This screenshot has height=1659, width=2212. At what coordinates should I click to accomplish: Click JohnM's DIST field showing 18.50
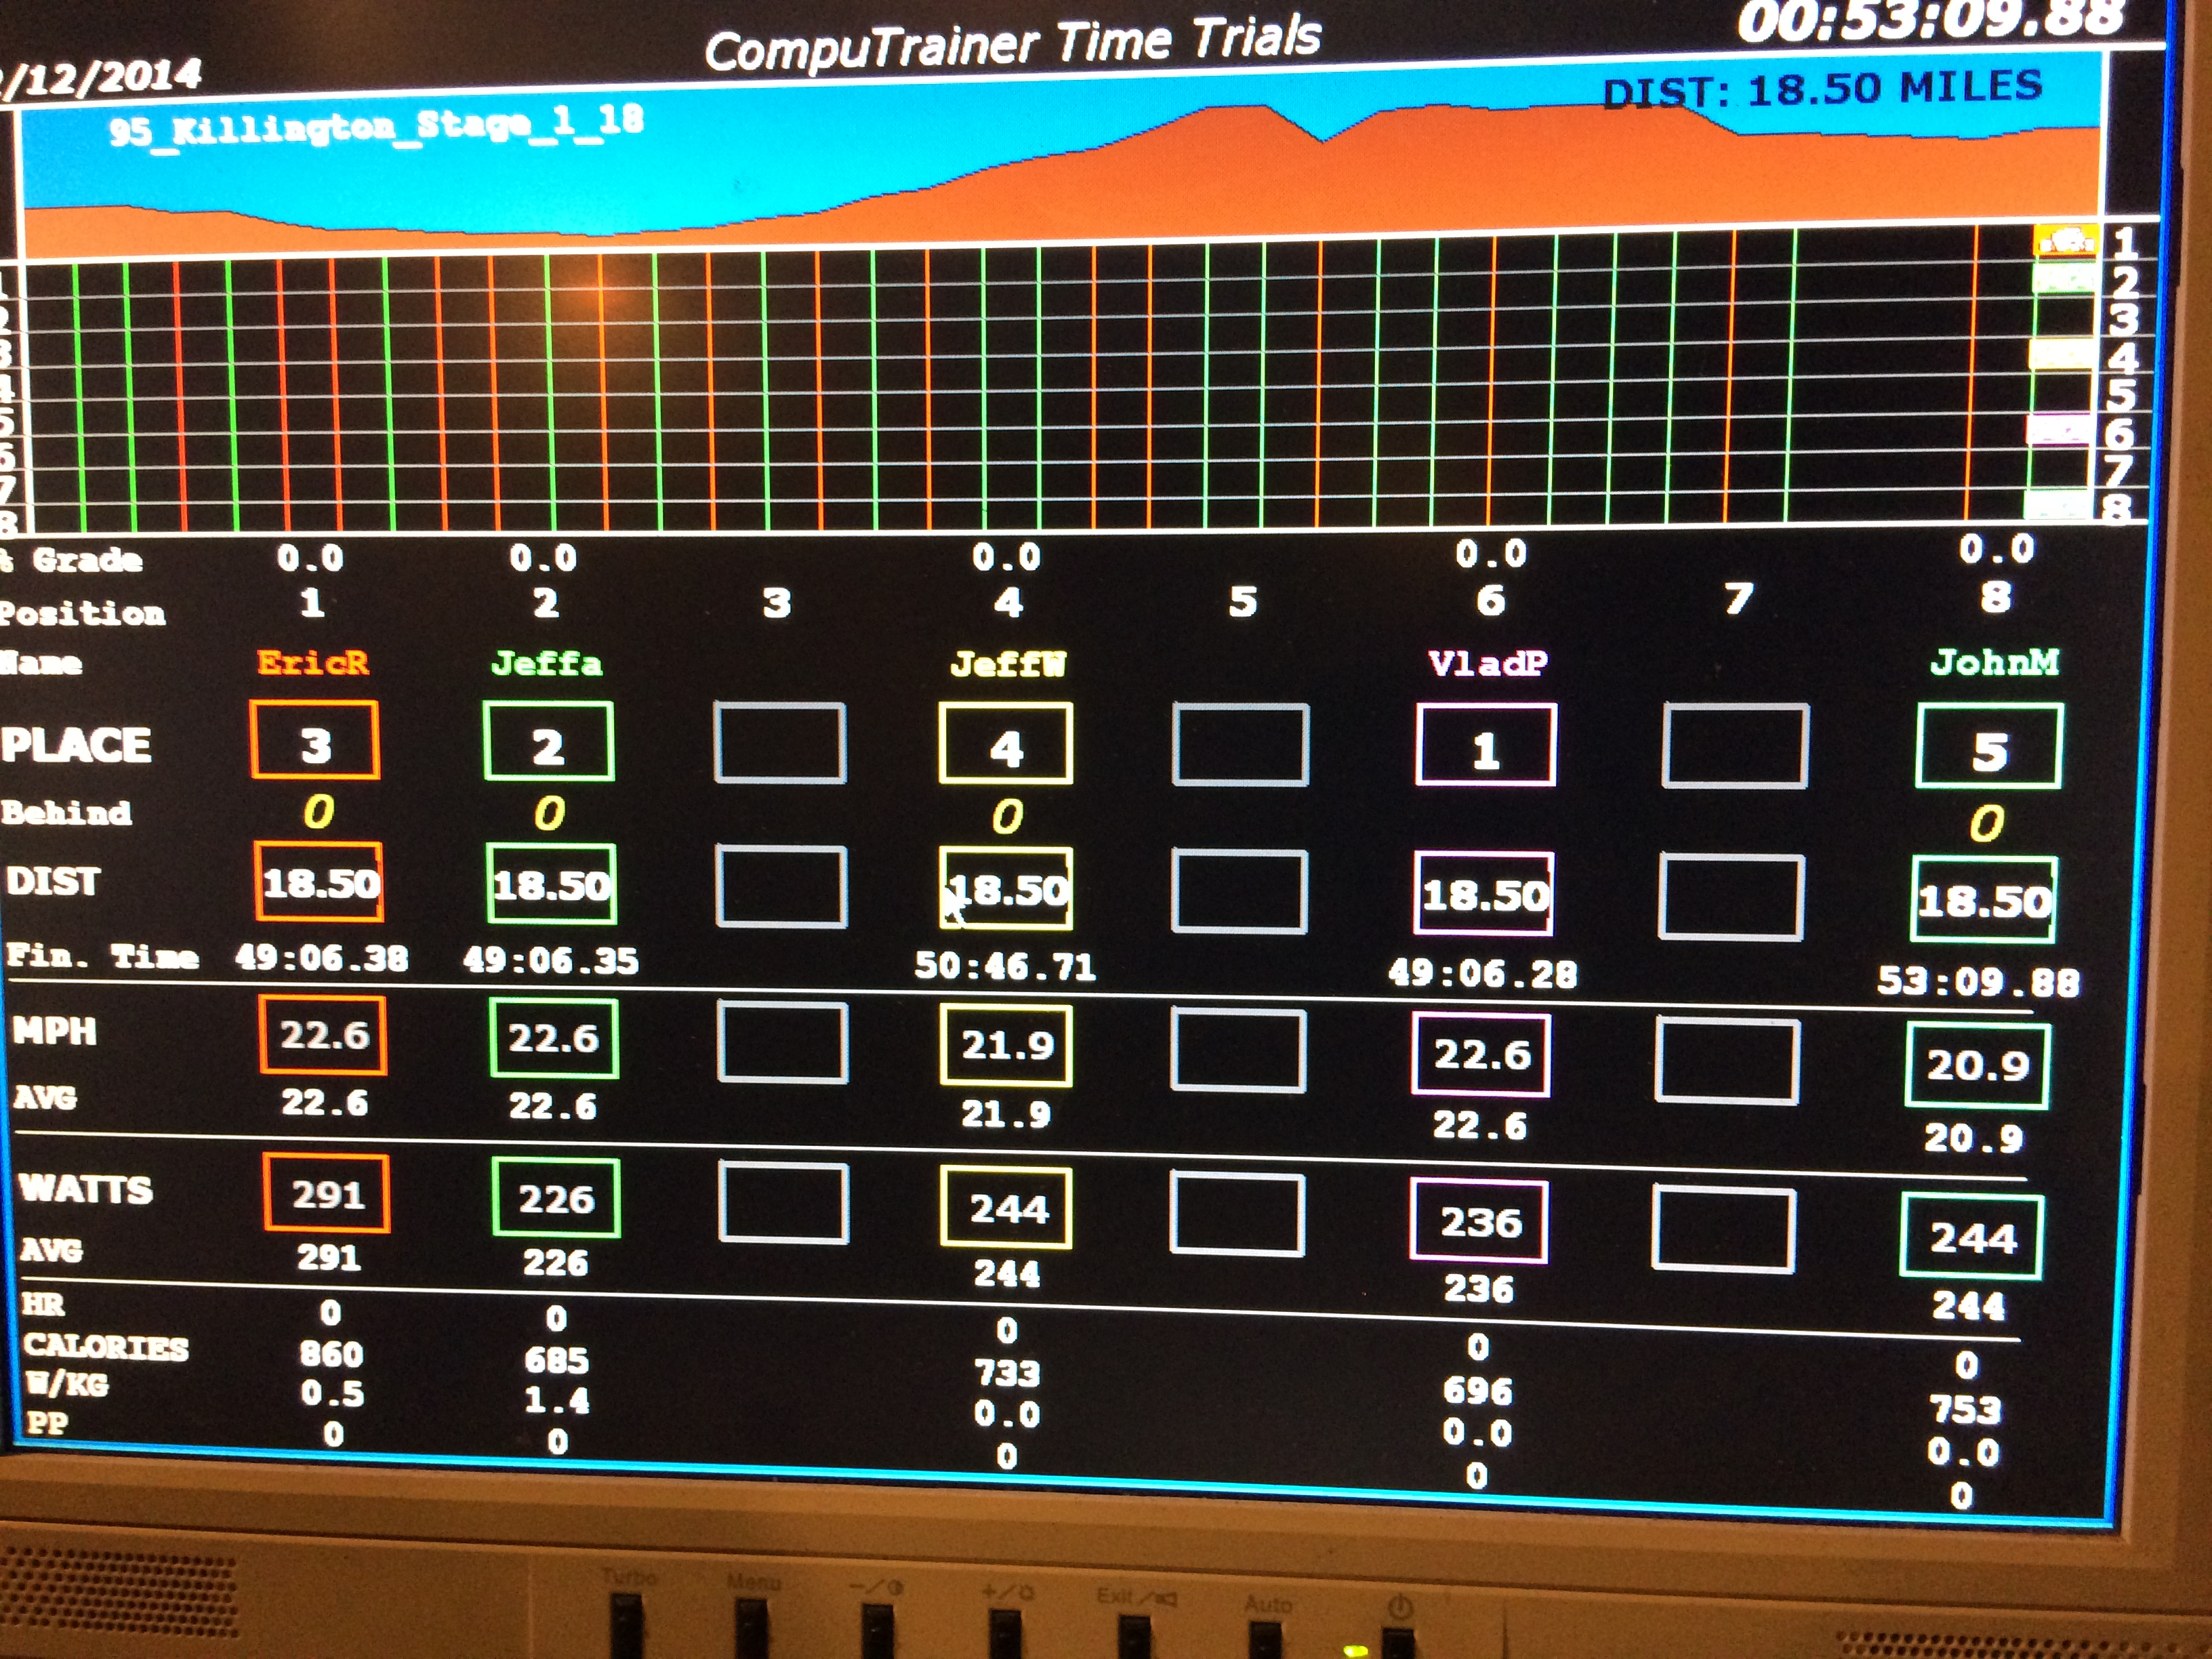pyautogui.click(x=1984, y=899)
